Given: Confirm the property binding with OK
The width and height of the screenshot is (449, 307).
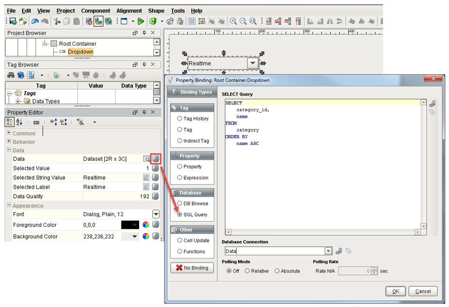Looking at the screenshot, I should tap(395, 291).
